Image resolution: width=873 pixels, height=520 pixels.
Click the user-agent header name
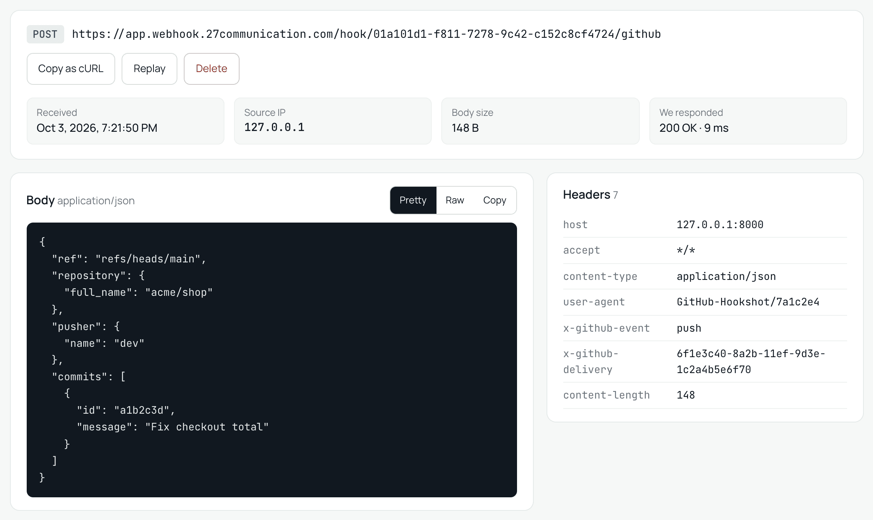click(594, 302)
